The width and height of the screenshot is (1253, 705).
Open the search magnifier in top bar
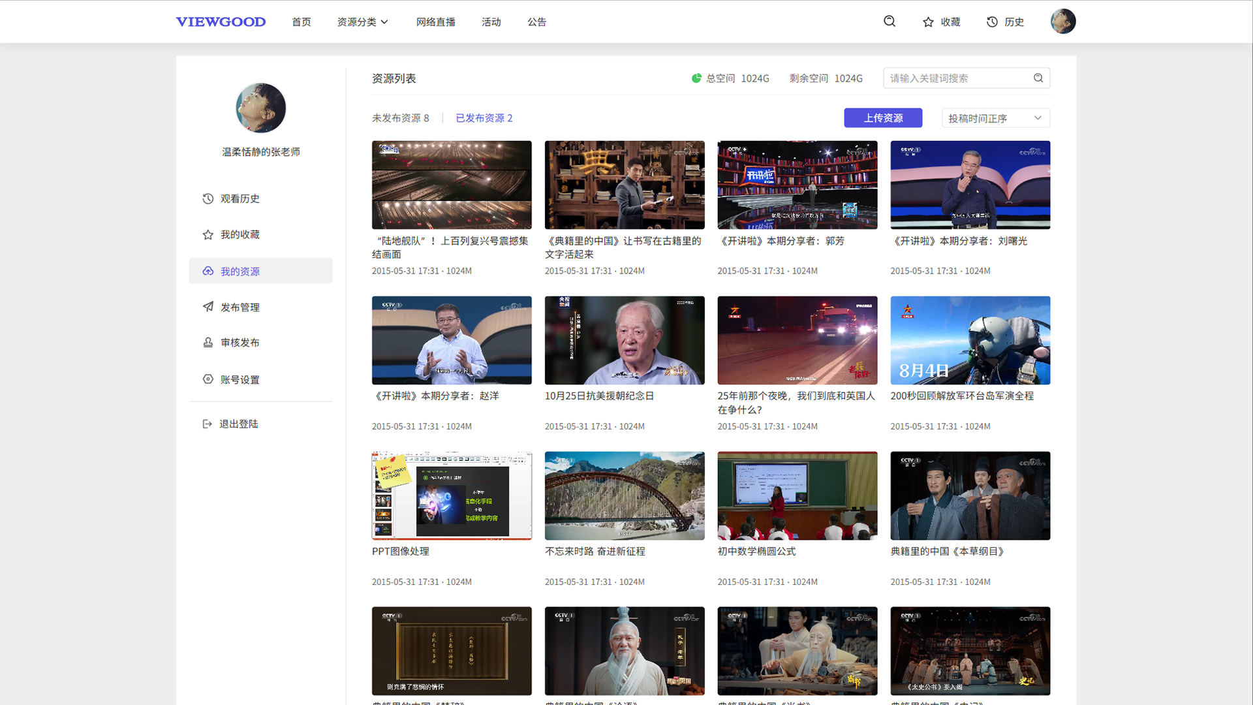point(889,22)
